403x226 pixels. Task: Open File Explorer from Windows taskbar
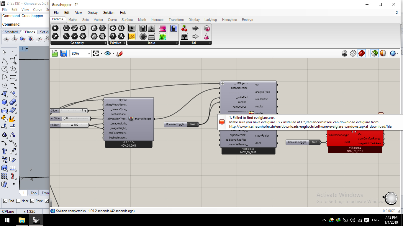[22, 220]
